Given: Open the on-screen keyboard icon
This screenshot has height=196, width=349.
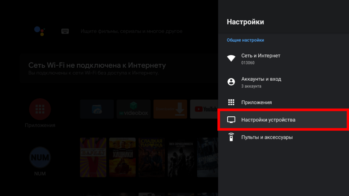Looking at the screenshot, I should click(x=65, y=31).
